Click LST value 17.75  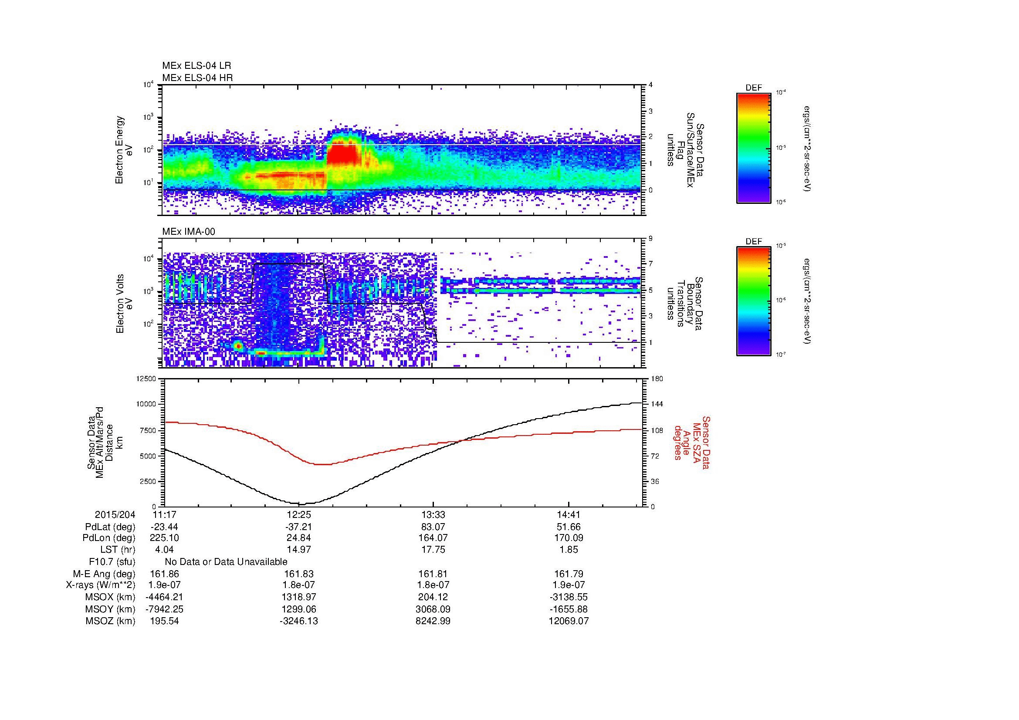pyautogui.click(x=433, y=550)
